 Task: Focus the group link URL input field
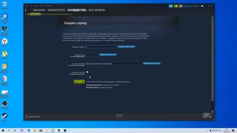127,64
